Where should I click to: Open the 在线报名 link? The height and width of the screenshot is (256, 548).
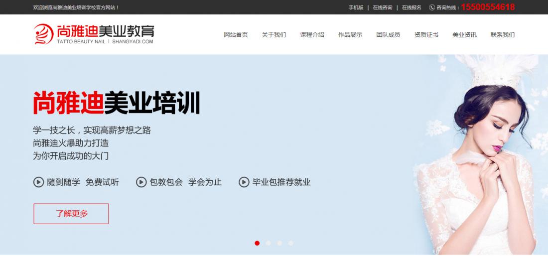click(x=411, y=7)
